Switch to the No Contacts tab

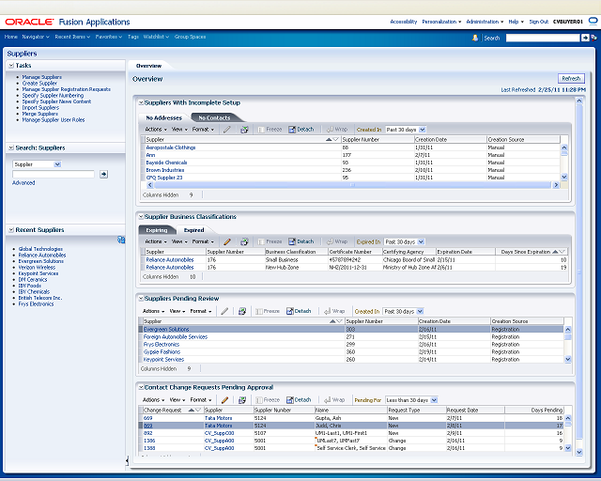click(x=214, y=117)
